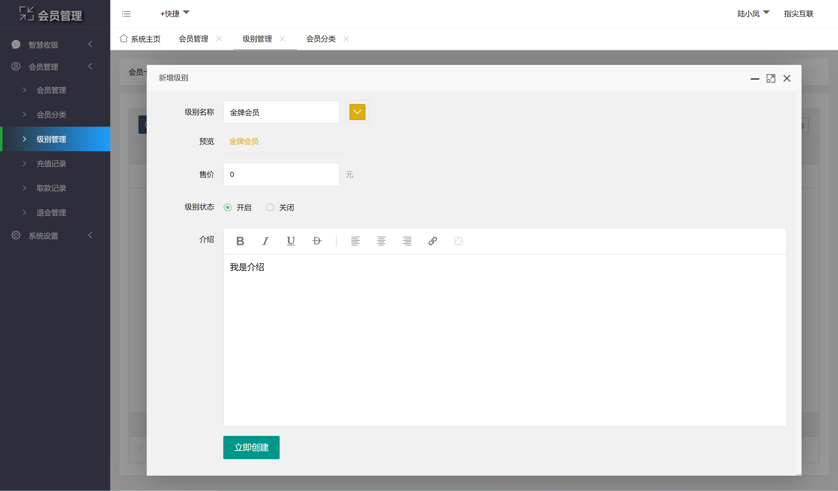
Task: Close the 会员分类 tab
Action: click(346, 39)
